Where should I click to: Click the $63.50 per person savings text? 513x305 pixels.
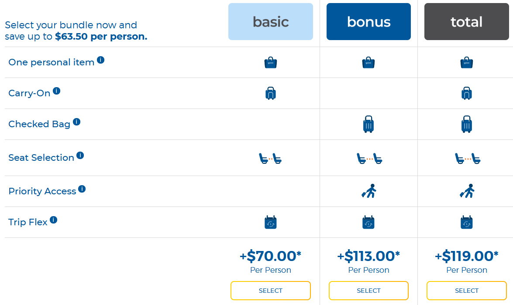click(x=101, y=36)
